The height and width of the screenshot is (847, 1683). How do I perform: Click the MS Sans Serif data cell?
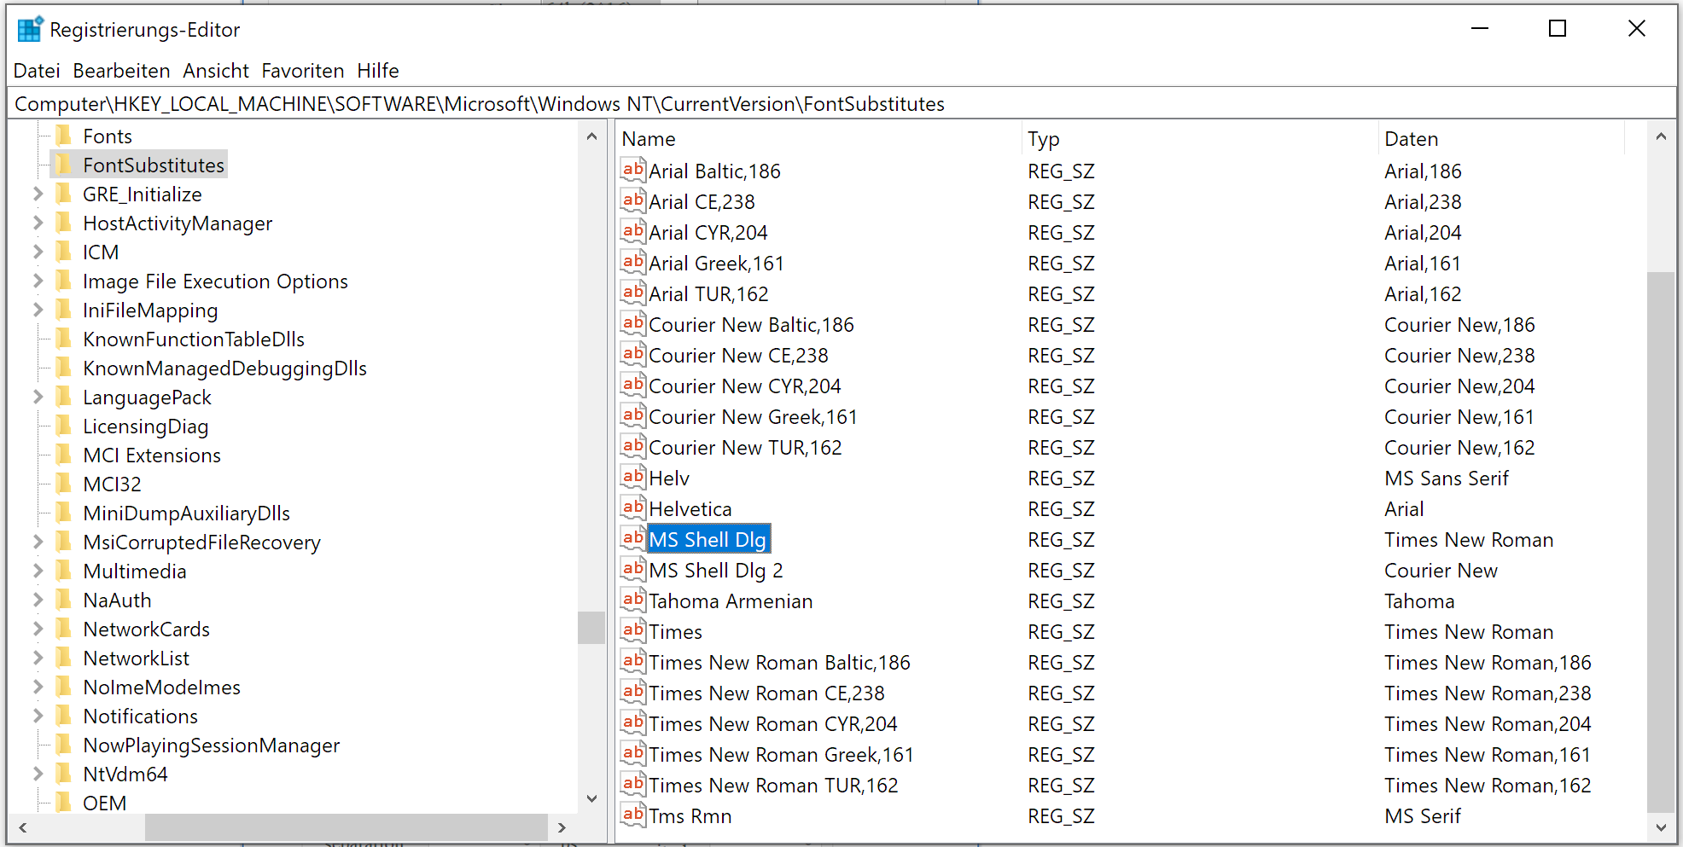click(x=1447, y=478)
